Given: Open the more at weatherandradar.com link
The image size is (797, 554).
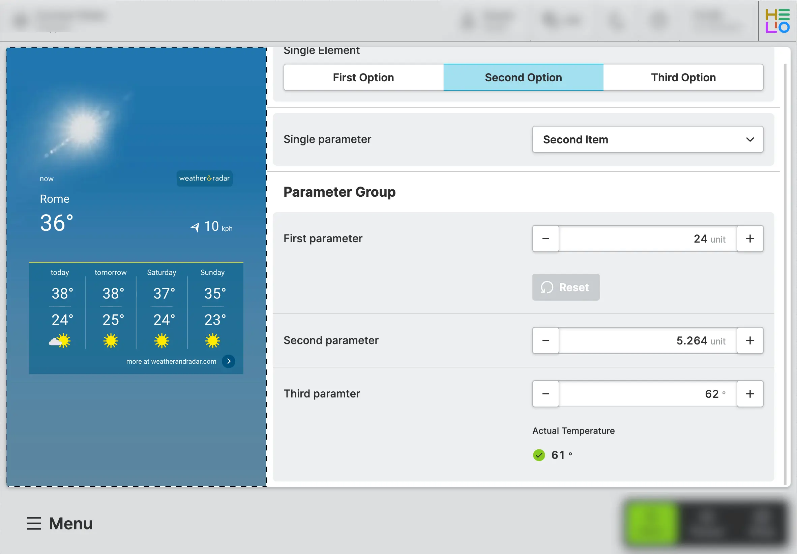Looking at the screenshot, I should [171, 361].
